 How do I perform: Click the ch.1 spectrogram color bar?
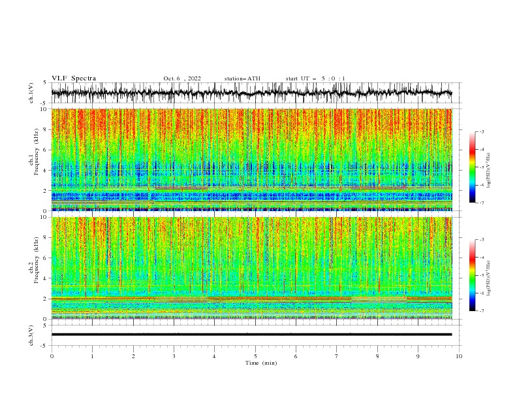pyautogui.click(x=473, y=167)
